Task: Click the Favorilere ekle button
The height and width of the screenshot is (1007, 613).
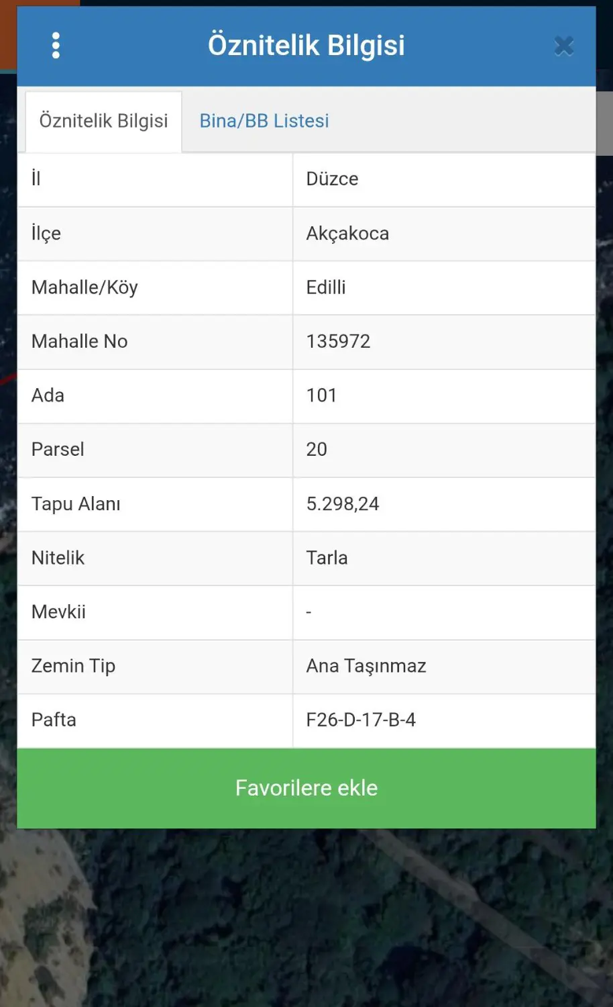Action: [306, 788]
